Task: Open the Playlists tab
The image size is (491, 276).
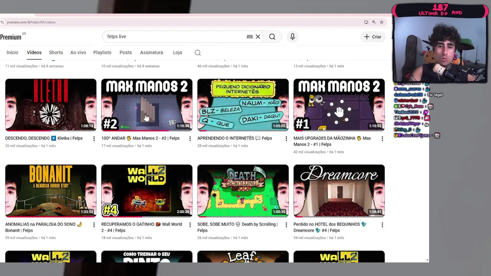Action: click(x=102, y=53)
